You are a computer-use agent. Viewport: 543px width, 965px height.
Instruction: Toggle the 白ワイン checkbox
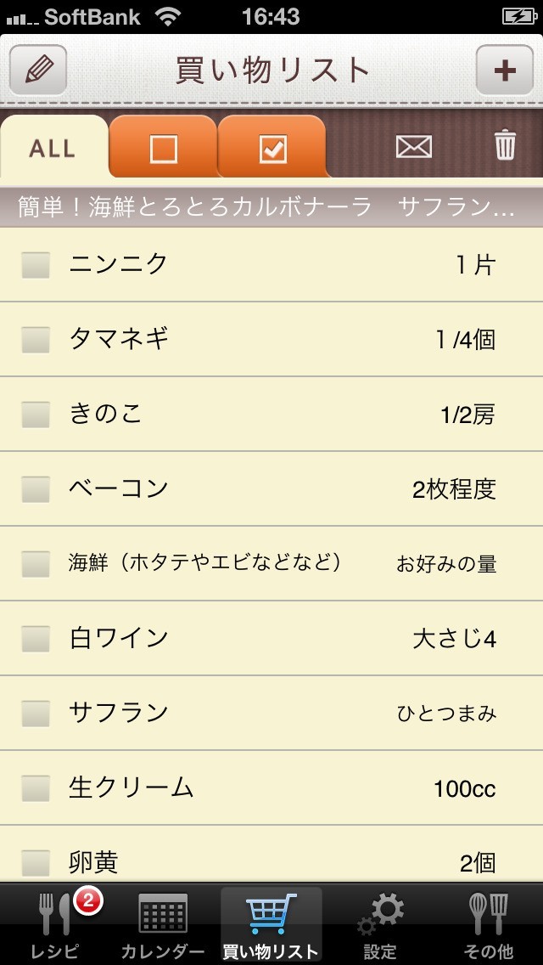[x=36, y=639]
